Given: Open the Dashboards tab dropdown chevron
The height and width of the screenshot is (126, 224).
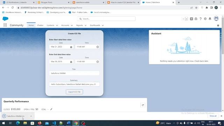Looking at the screenshot, I should [x=103, y=26].
